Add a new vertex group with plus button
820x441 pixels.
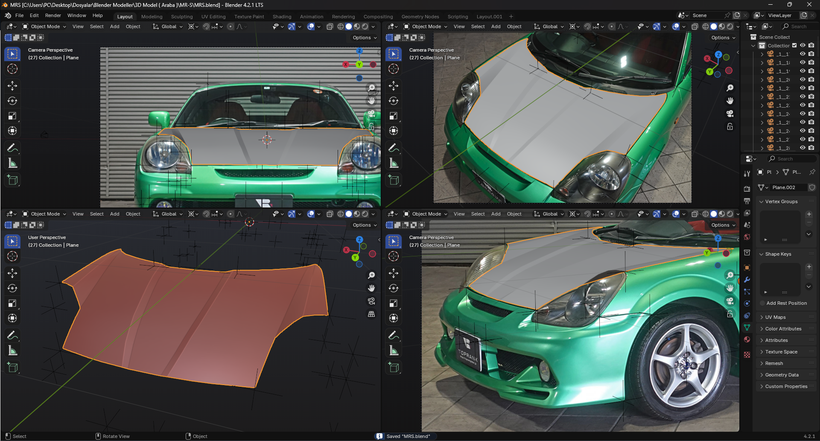809,214
